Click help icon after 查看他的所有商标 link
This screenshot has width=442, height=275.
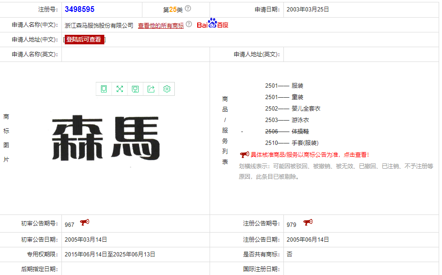189,24
